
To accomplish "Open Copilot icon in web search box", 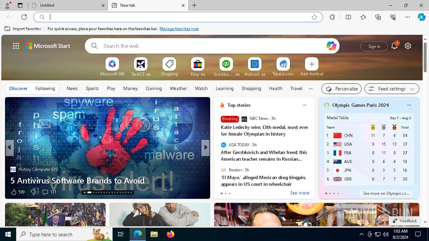I will click(x=331, y=46).
